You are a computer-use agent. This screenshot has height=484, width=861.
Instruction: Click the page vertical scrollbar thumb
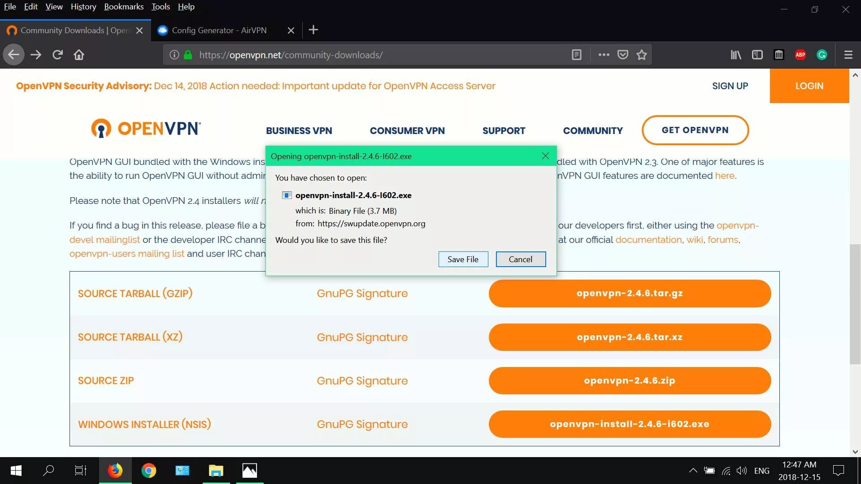[855, 305]
